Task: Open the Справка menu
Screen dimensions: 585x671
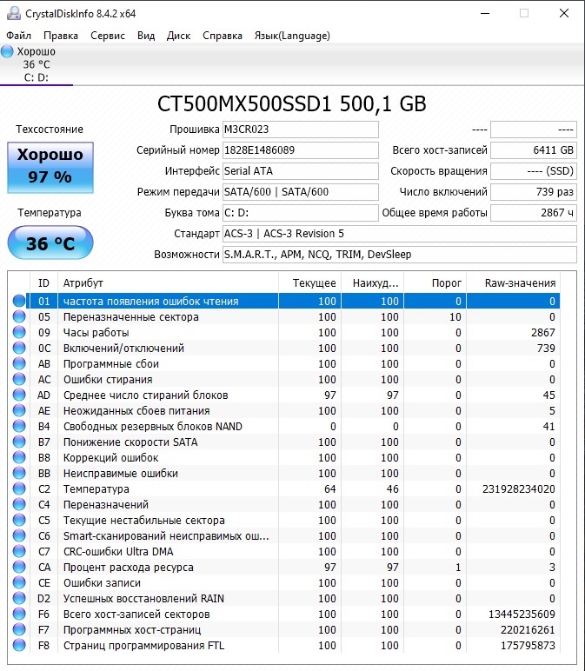Action: (x=223, y=36)
